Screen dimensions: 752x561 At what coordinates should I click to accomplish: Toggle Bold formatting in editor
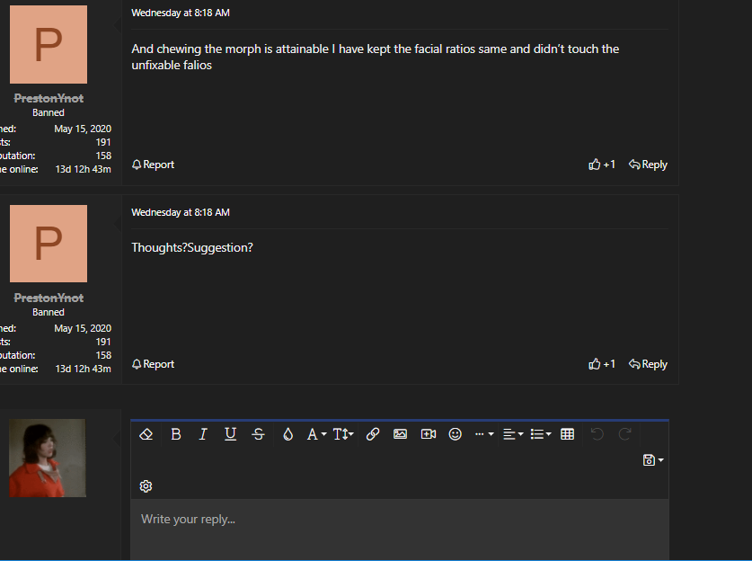[x=175, y=434]
